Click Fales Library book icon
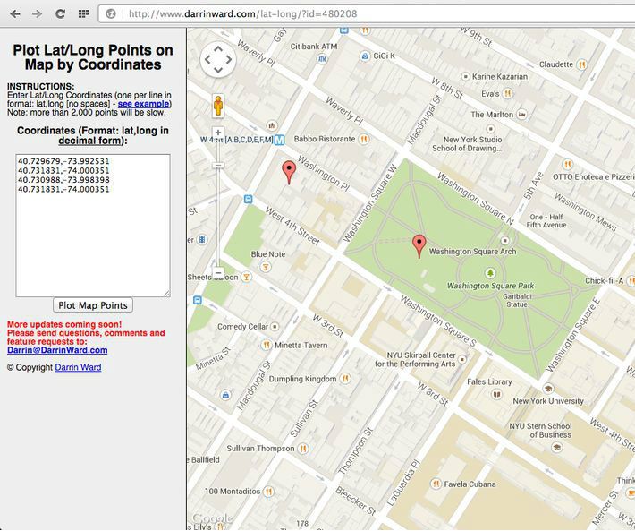 pos(496,394)
